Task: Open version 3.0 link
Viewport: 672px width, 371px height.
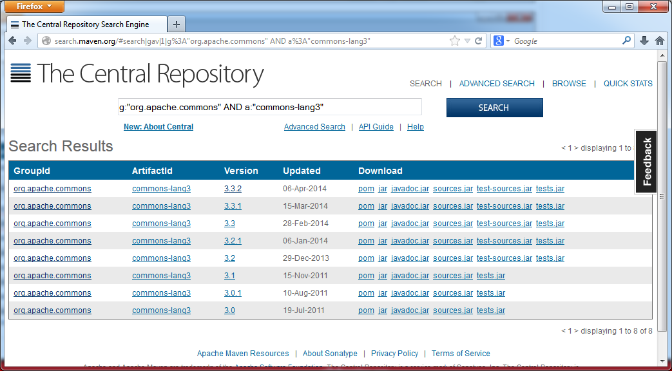Action: (229, 310)
